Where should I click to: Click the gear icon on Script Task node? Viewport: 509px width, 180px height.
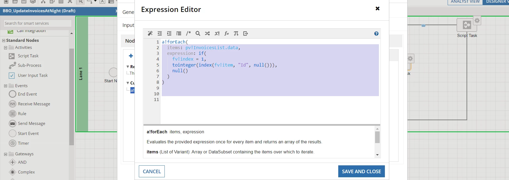477,21
